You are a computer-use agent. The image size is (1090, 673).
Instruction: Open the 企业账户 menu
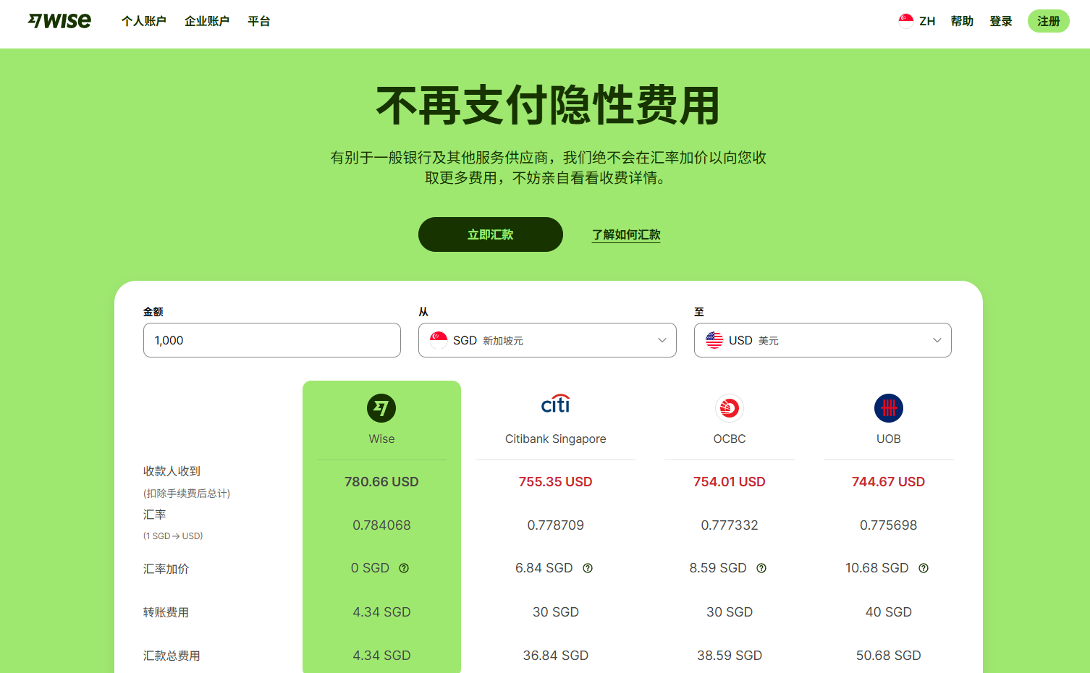pos(206,21)
